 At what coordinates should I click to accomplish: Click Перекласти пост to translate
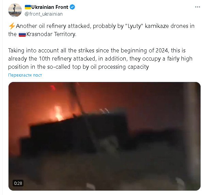click(x=25, y=75)
